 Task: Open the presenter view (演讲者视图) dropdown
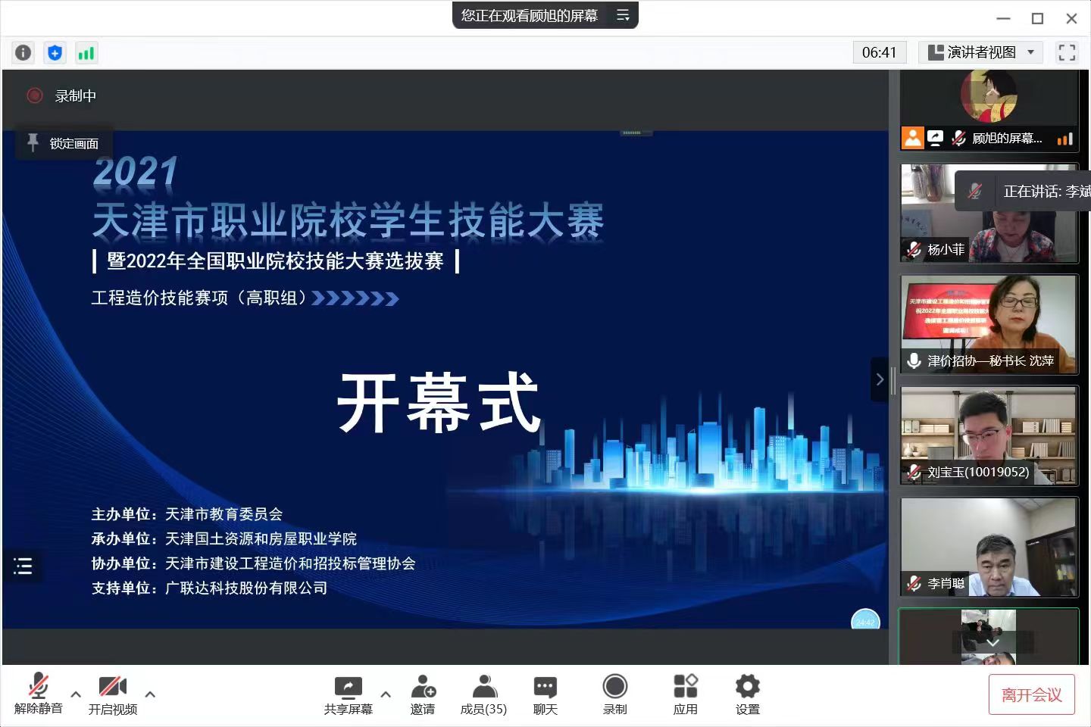[981, 52]
